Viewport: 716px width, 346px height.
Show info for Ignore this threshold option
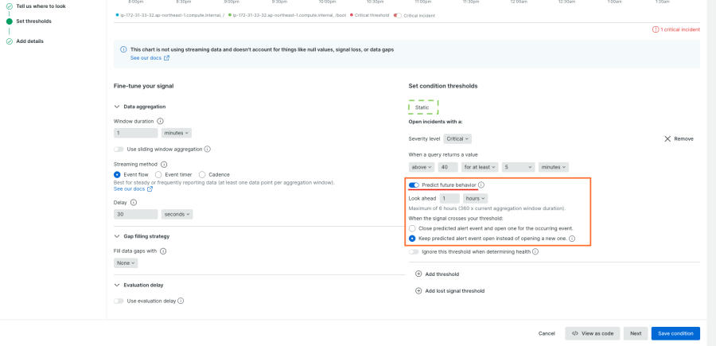point(535,251)
